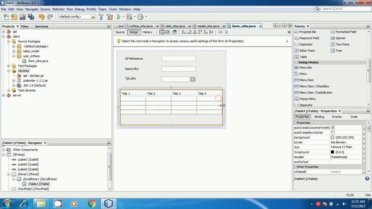Collapse the Swing Menus palette section
The image size is (372, 209).
coord(296,62)
